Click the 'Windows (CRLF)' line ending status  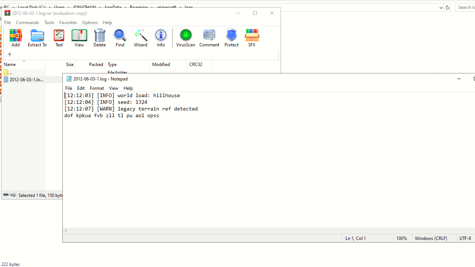click(x=431, y=238)
